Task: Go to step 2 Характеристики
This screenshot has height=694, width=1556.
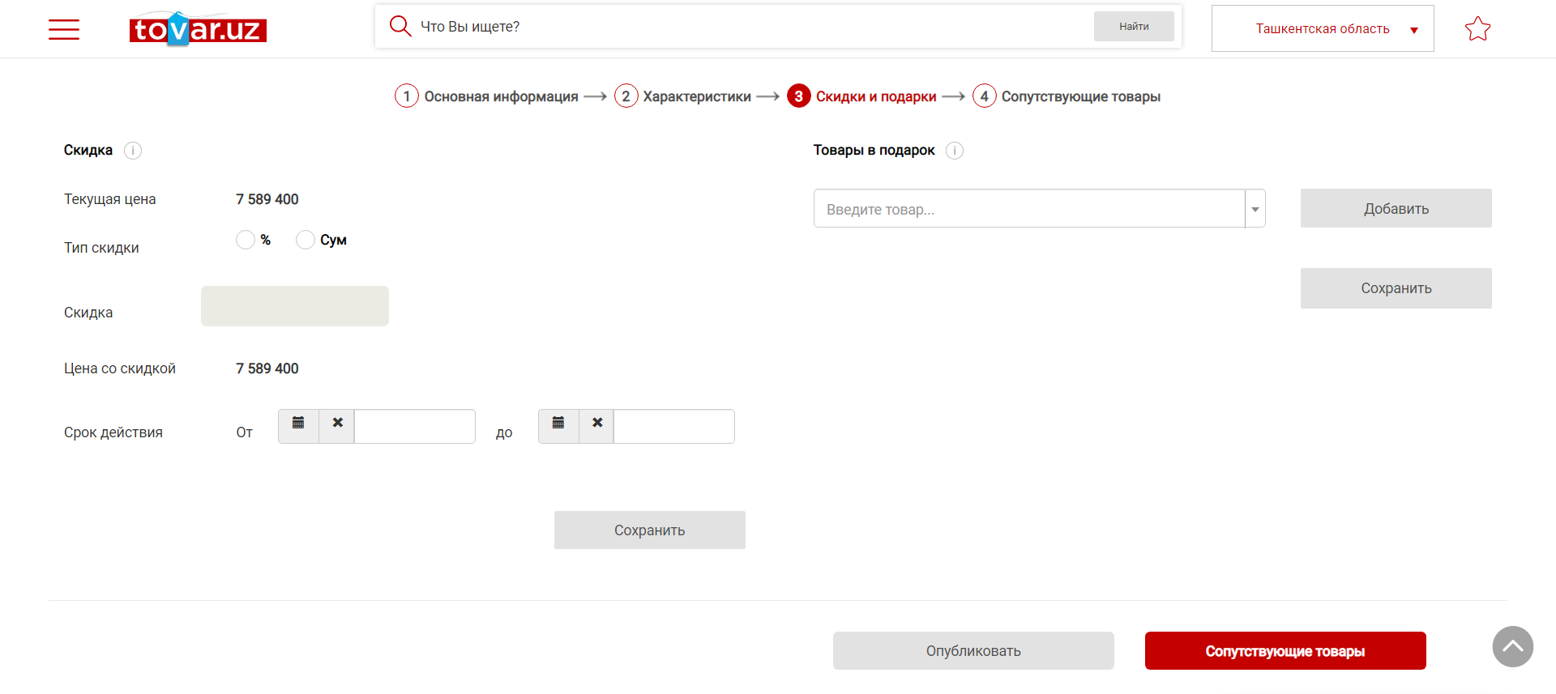Action: [x=682, y=96]
